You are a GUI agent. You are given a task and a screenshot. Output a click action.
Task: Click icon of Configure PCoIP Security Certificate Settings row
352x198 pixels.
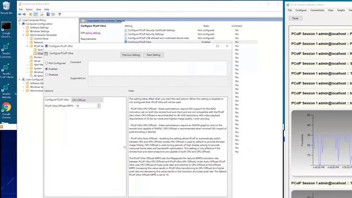(126, 30)
